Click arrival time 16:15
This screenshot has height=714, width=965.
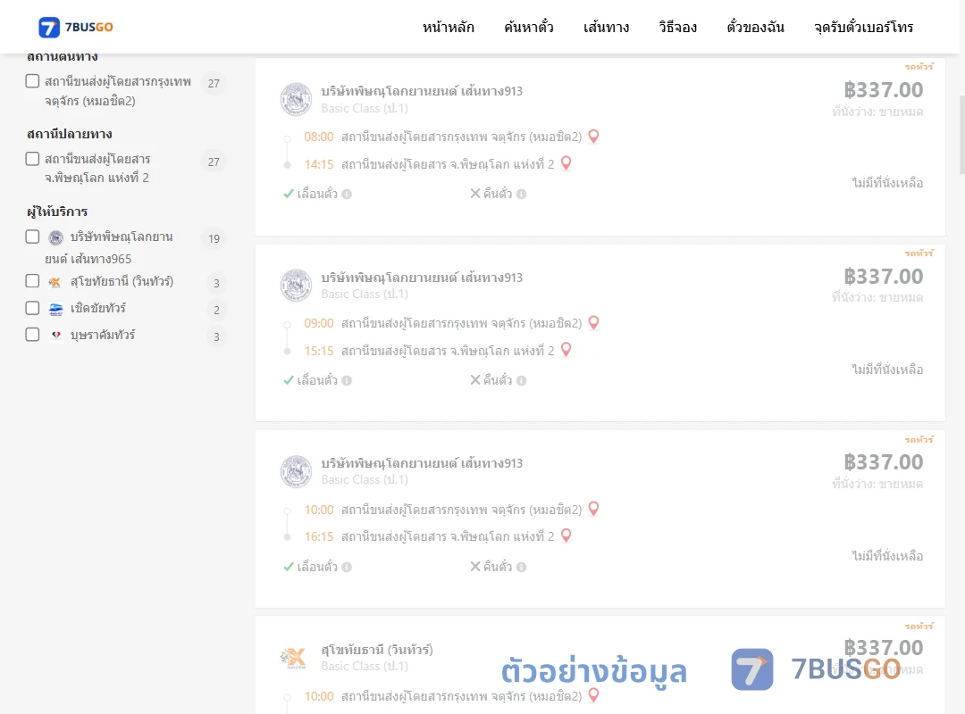pos(319,536)
